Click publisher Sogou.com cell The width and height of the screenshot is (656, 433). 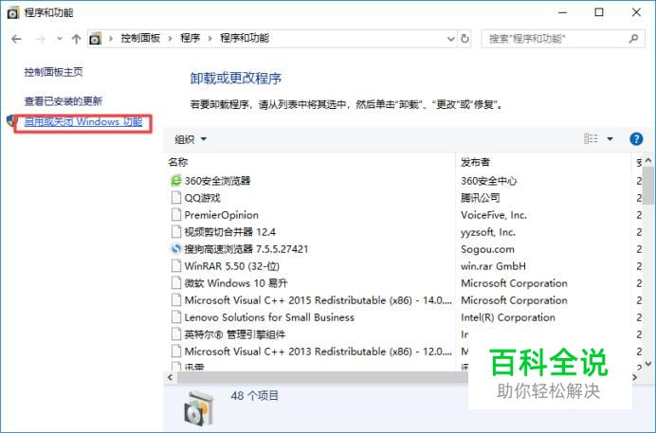click(487, 249)
